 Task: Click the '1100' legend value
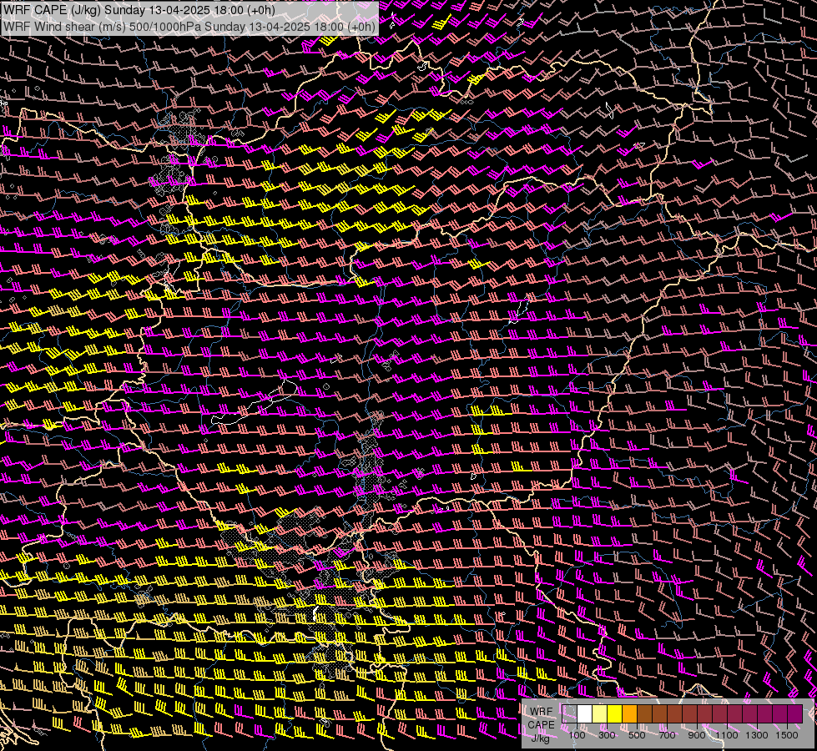pyautogui.click(x=726, y=735)
